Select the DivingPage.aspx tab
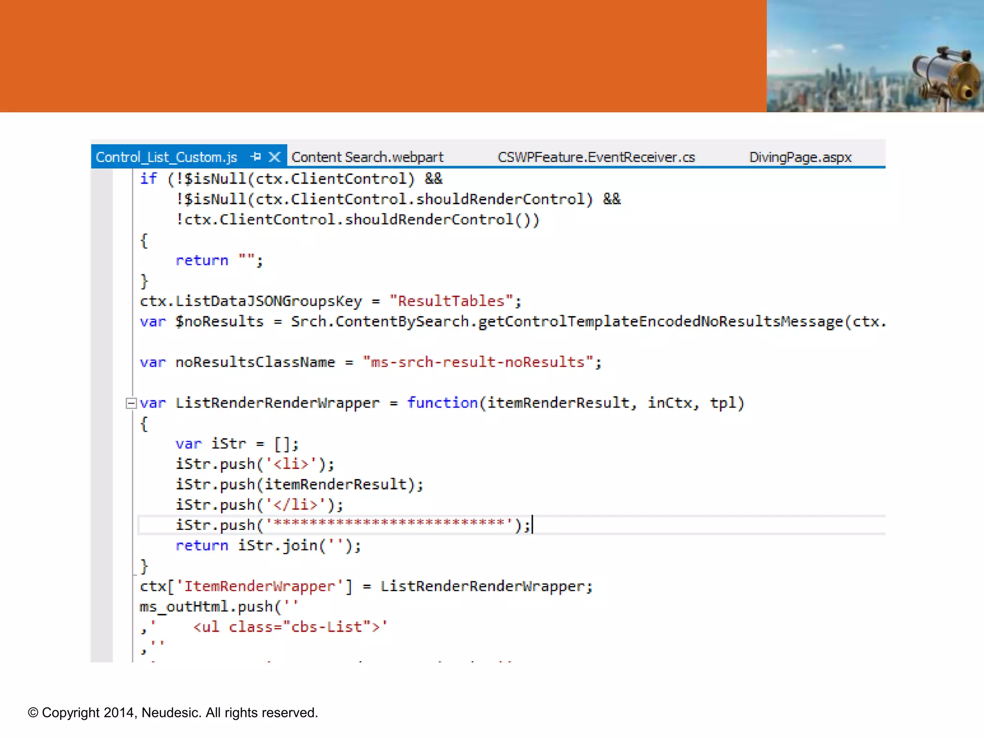Viewport: 984px width, 738px height. pyautogui.click(x=800, y=157)
